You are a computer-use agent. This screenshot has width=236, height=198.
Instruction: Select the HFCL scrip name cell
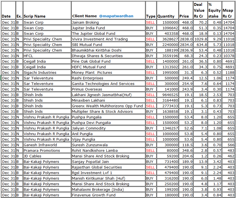point(47,56)
